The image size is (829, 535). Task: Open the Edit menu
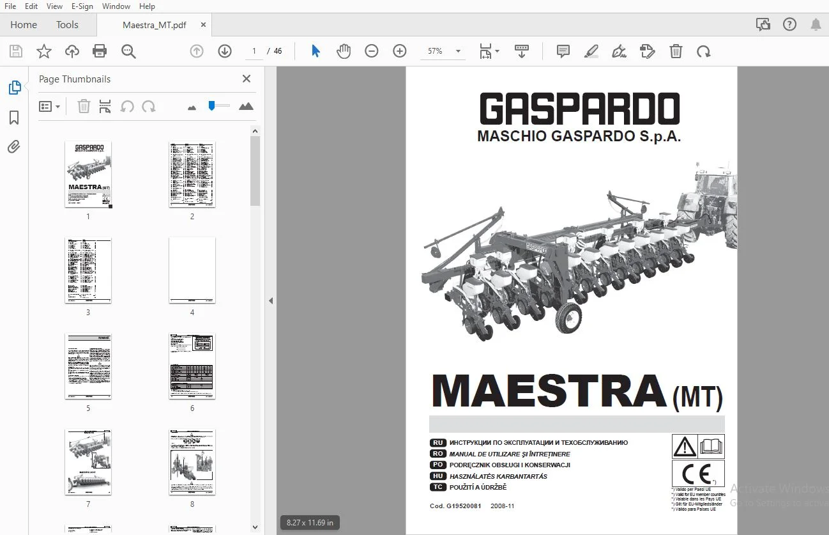tap(31, 6)
